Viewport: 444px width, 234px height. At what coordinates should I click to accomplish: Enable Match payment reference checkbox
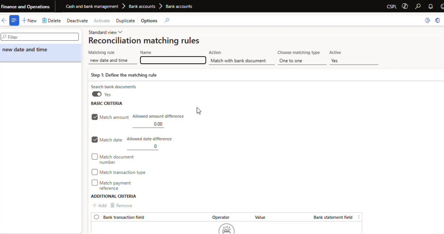[x=95, y=183]
